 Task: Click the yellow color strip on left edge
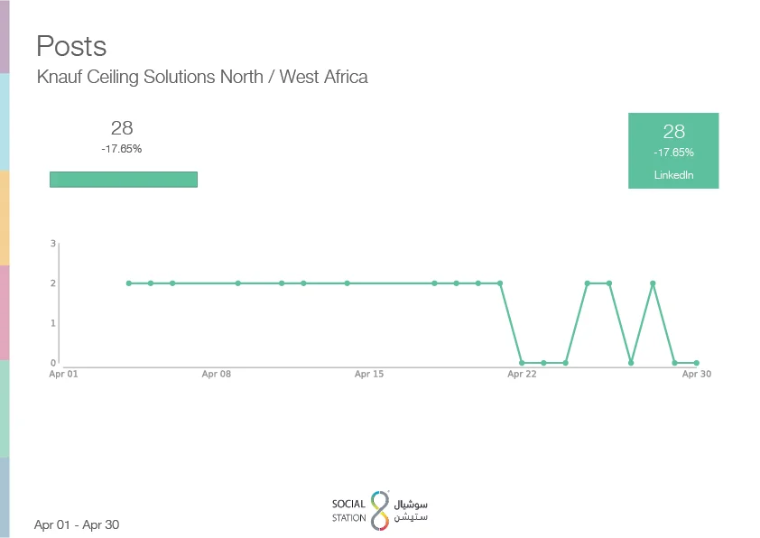pos(5,217)
